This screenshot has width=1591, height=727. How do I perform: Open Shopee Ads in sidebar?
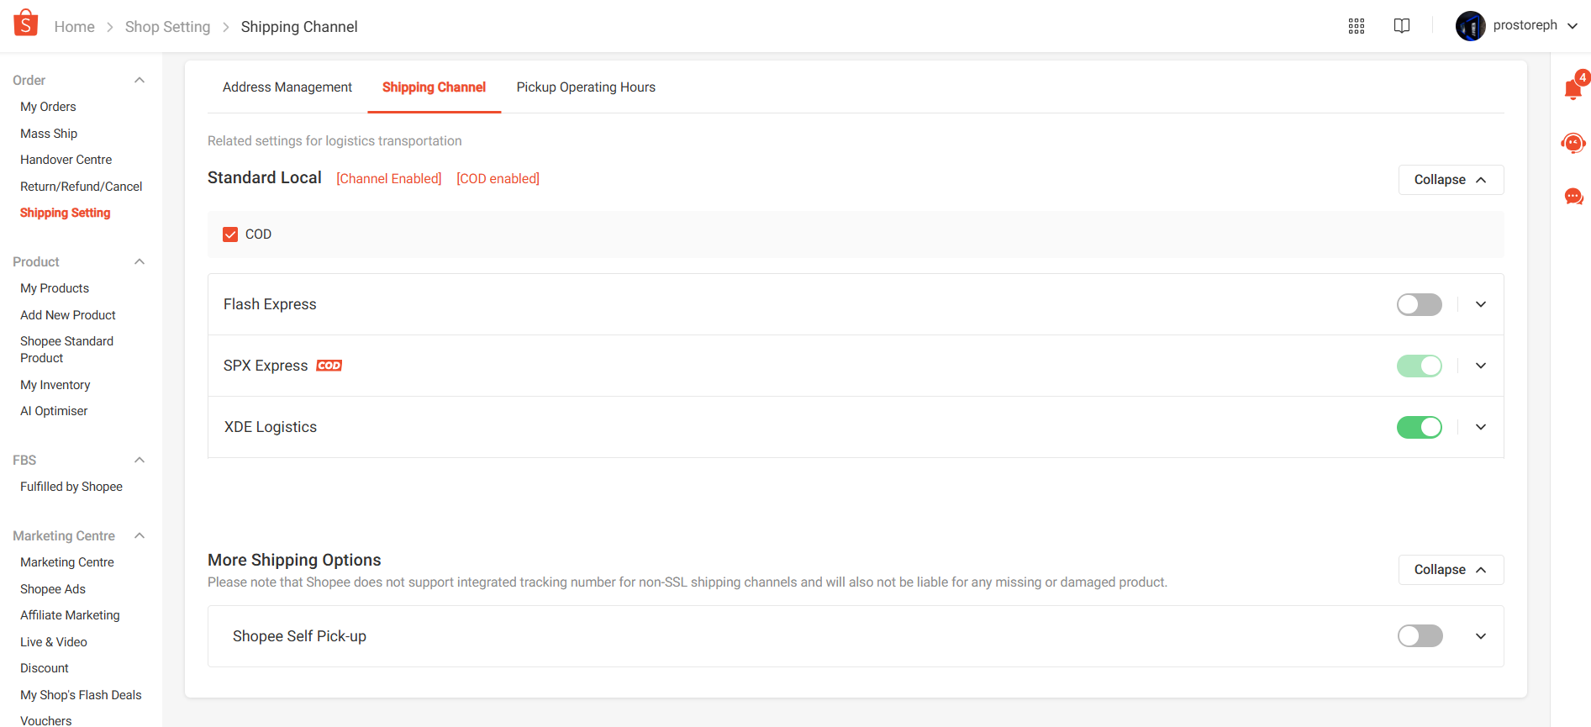[x=53, y=589]
